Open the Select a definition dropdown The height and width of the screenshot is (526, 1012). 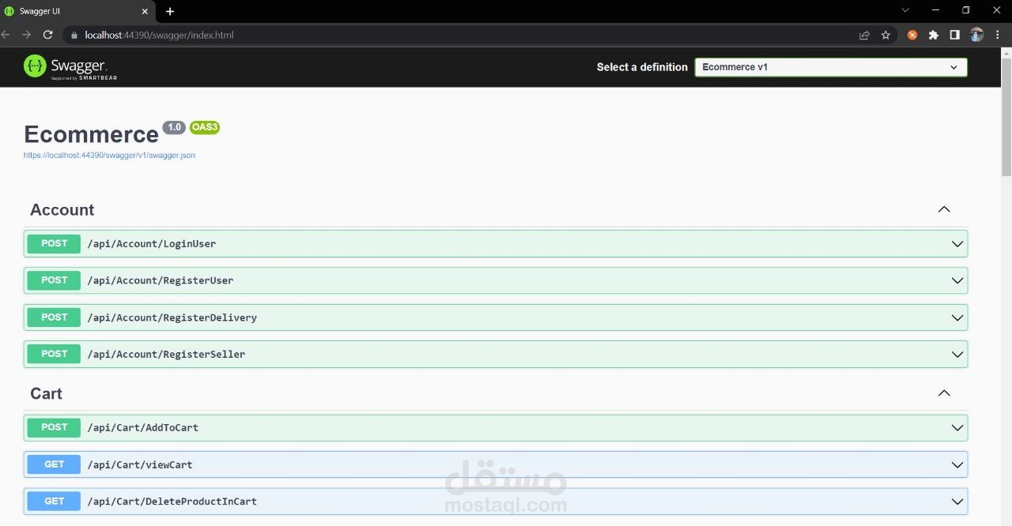830,67
